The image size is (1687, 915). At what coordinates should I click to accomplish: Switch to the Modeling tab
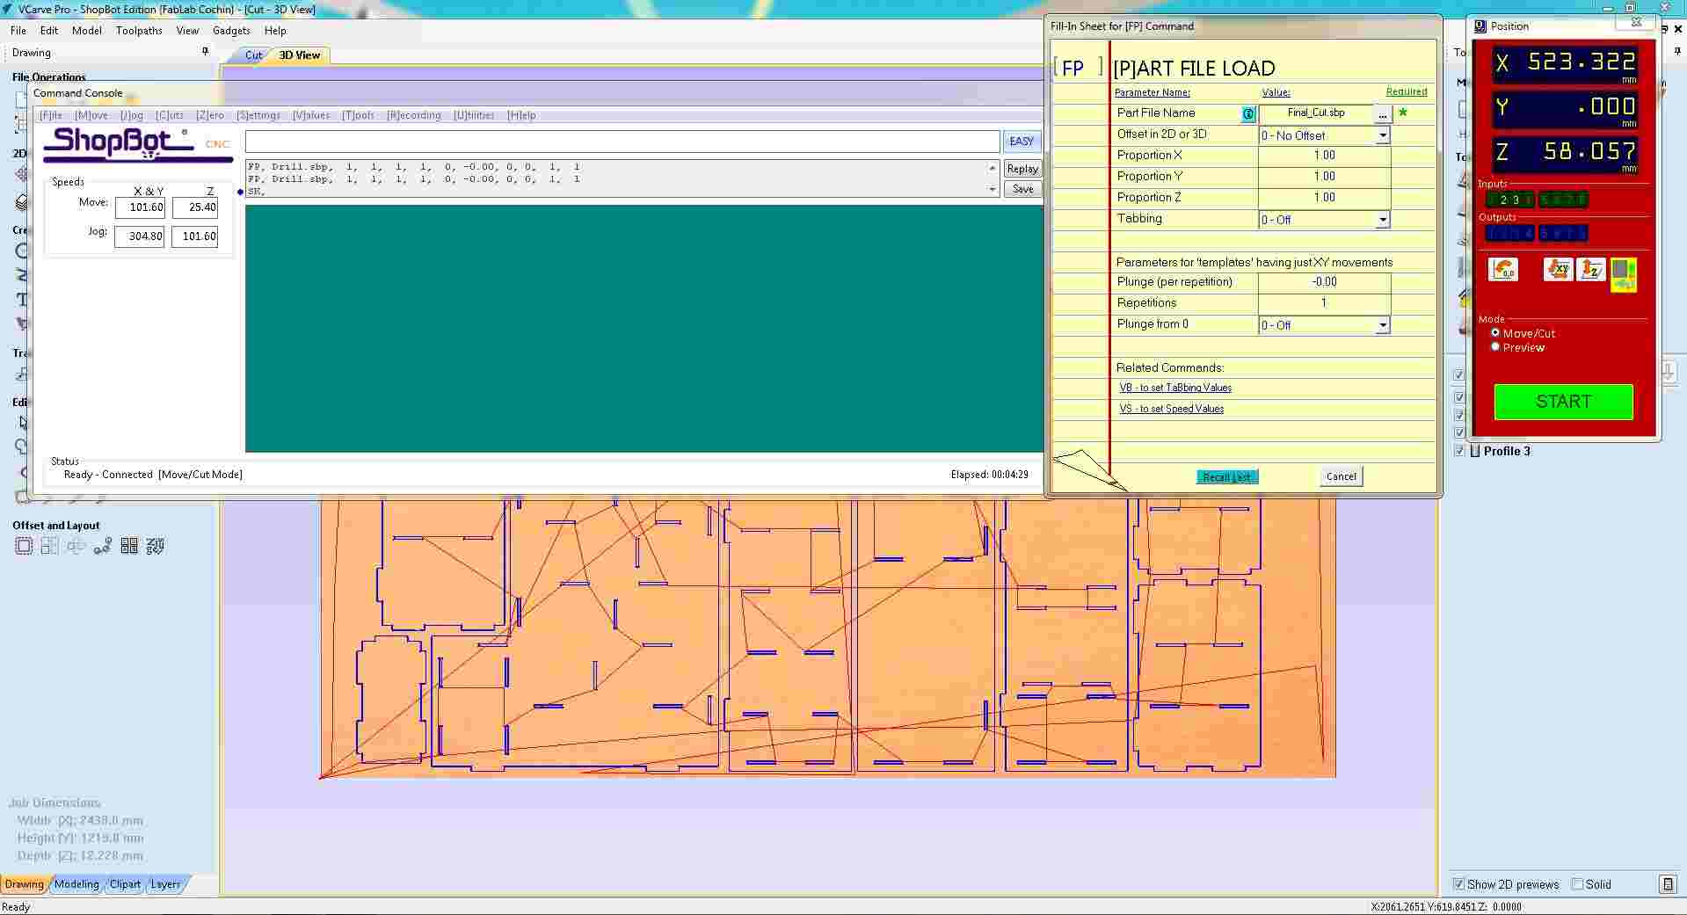click(x=76, y=884)
